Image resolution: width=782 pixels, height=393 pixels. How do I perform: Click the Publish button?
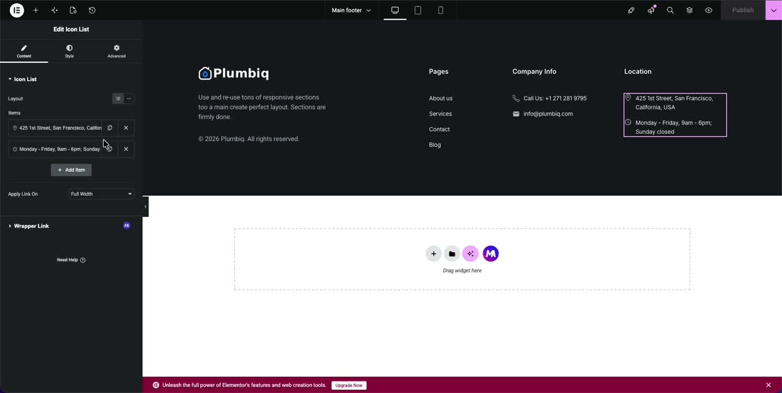click(743, 10)
